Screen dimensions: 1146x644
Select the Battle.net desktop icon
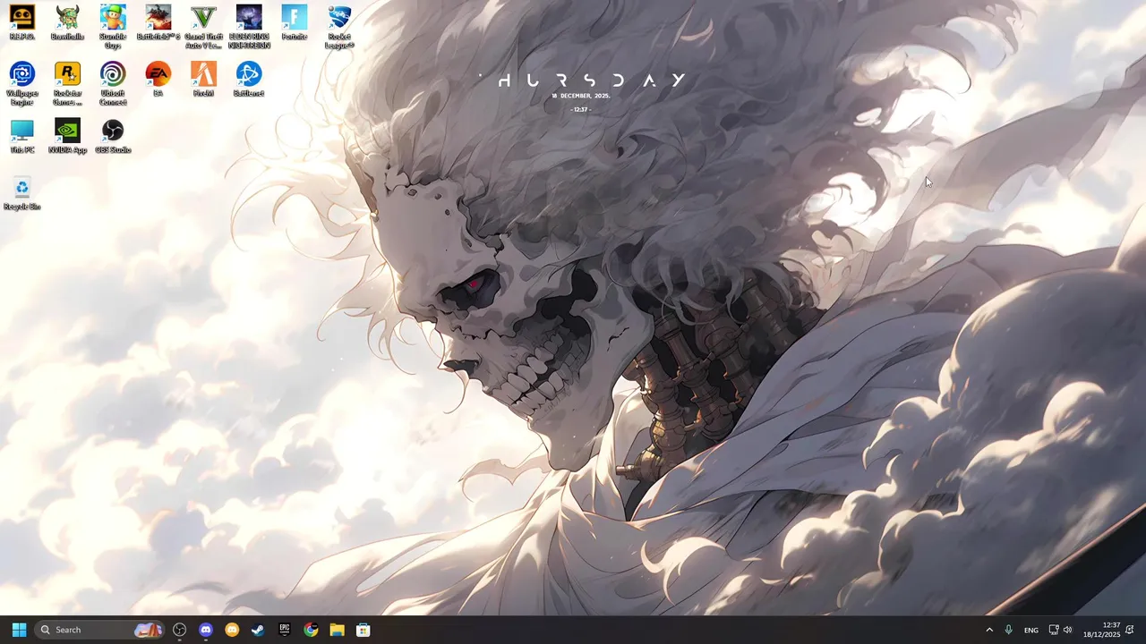249,80
